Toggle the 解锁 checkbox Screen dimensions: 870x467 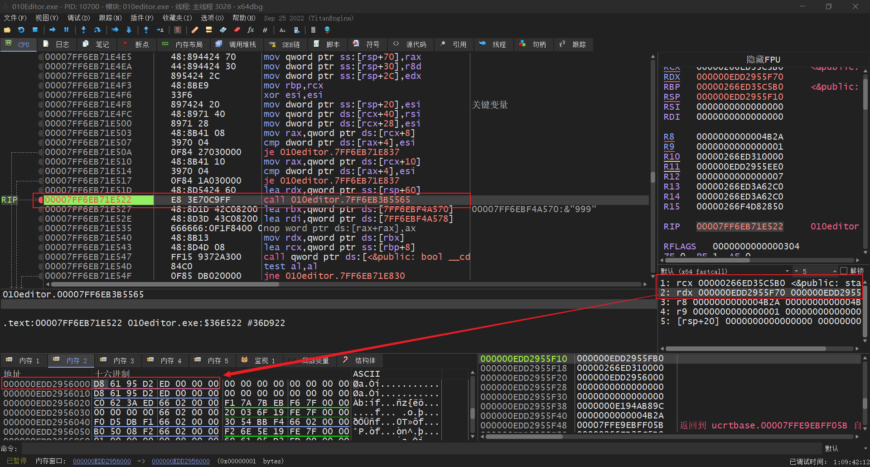[x=844, y=271]
